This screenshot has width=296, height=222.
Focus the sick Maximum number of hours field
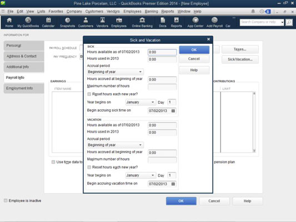click(162, 87)
